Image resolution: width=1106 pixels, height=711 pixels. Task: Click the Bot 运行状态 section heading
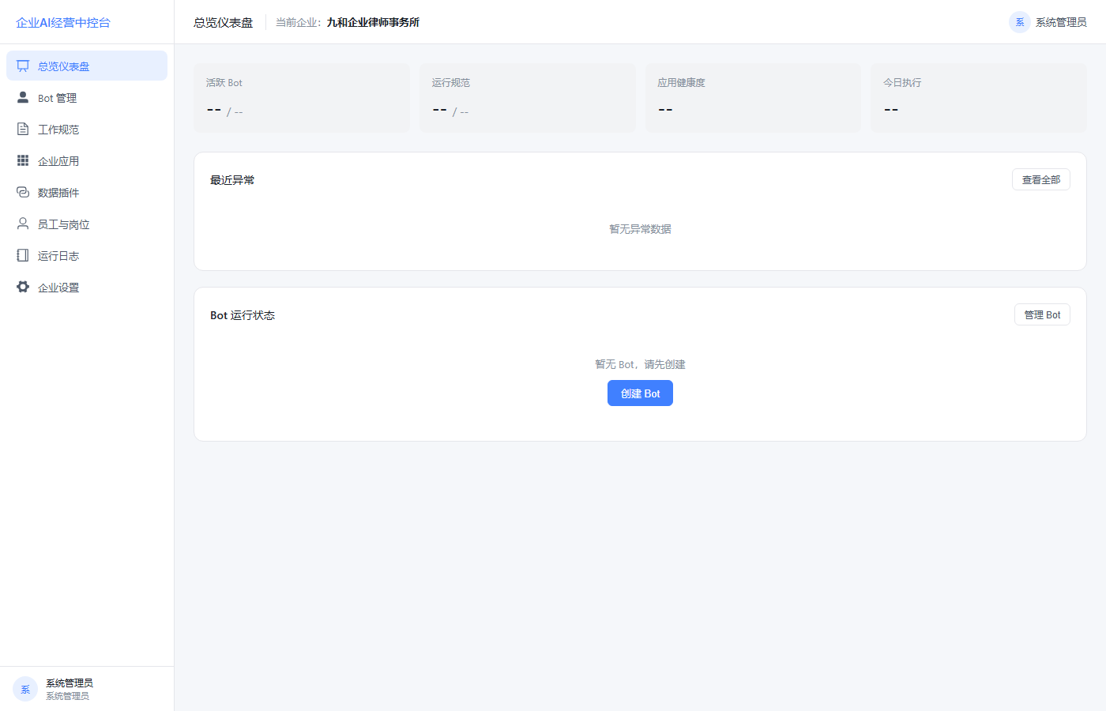click(x=243, y=315)
